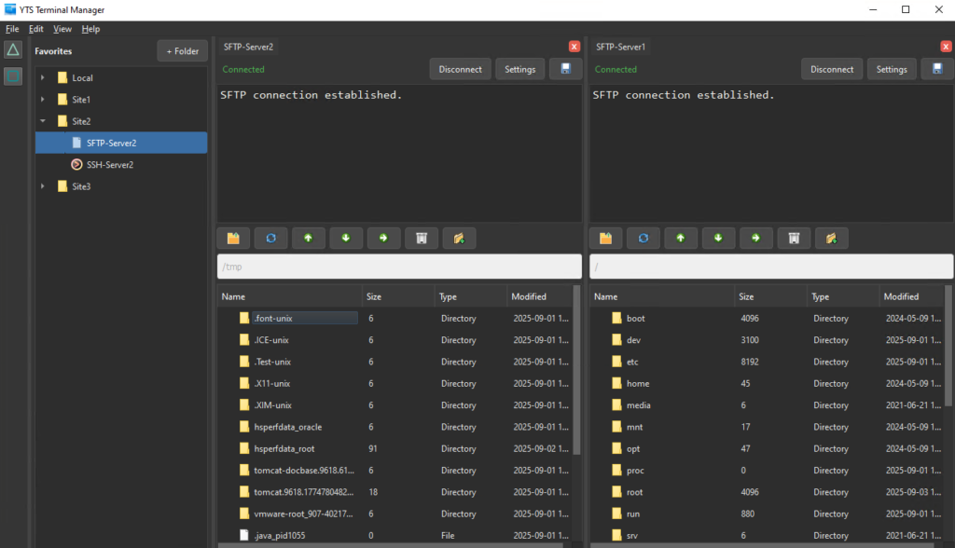Collapse the Site2 folder tree

coord(42,121)
